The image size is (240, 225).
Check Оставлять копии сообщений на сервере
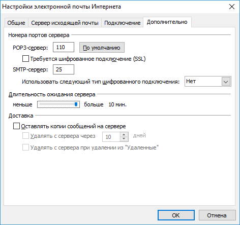pos(16,126)
